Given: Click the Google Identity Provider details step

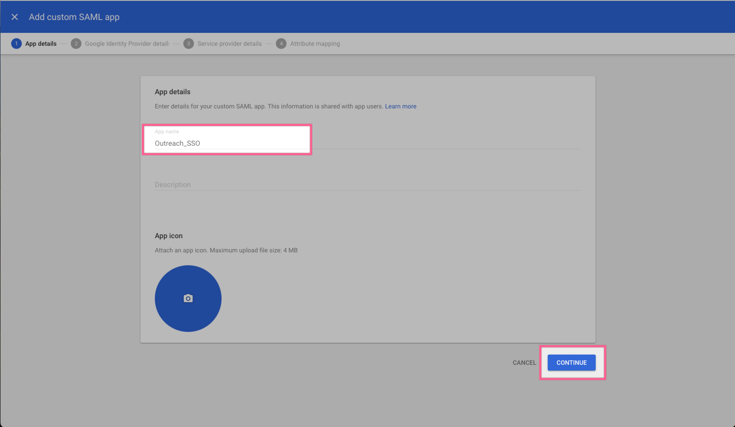Looking at the screenshot, I should click(x=127, y=43).
